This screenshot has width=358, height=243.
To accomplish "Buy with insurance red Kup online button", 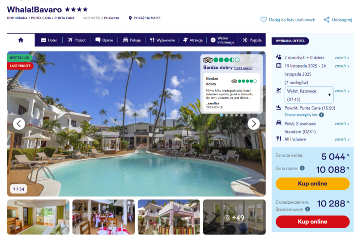I will pyautogui.click(x=312, y=222).
